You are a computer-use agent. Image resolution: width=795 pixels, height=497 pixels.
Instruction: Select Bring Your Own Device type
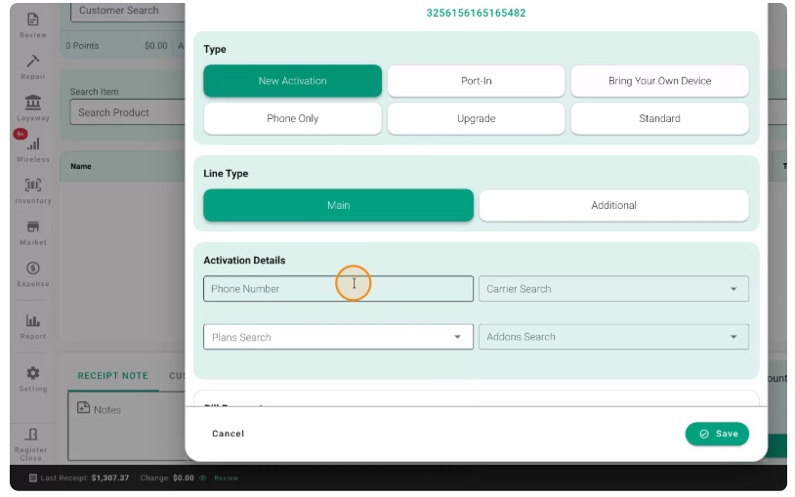659,81
